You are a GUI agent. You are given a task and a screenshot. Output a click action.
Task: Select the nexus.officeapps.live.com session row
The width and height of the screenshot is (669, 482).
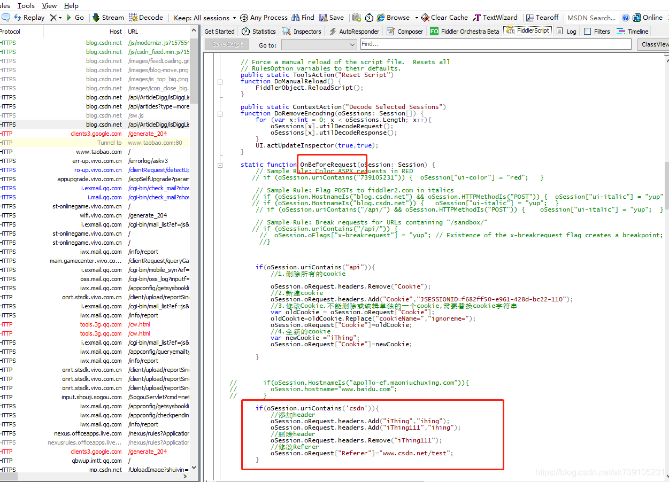(95, 433)
